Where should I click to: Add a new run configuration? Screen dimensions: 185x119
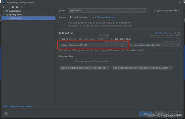(x=4, y=7)
